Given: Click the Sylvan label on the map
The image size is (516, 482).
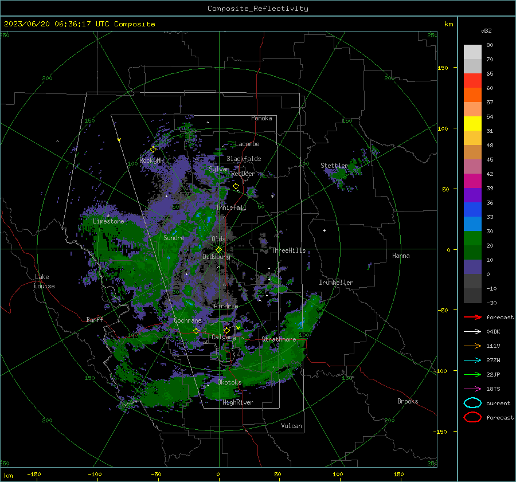Looking at the screenshot, I should tap(219, 169).
